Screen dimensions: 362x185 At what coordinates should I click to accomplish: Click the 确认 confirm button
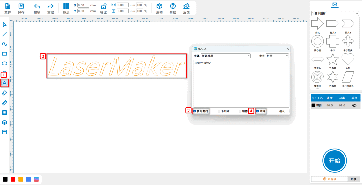tap(282, 111)
